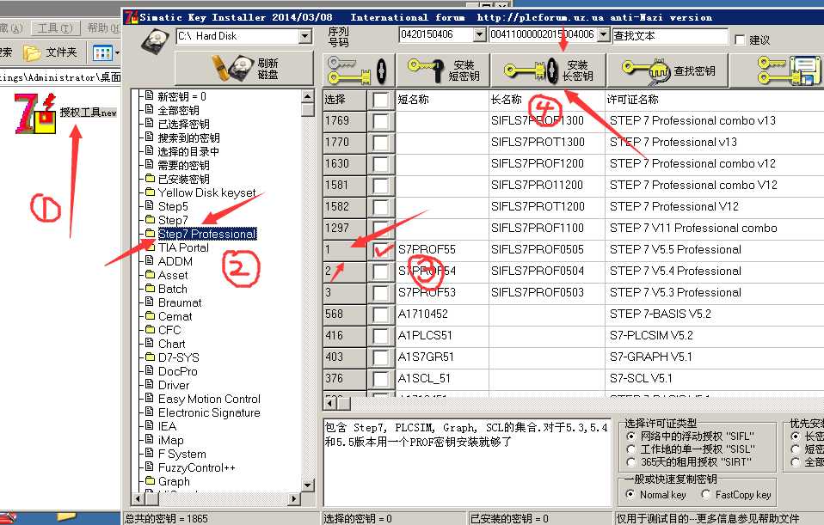Click the 短名称 column header
Screen dimensions: 824x525
[x=442, y=100]
